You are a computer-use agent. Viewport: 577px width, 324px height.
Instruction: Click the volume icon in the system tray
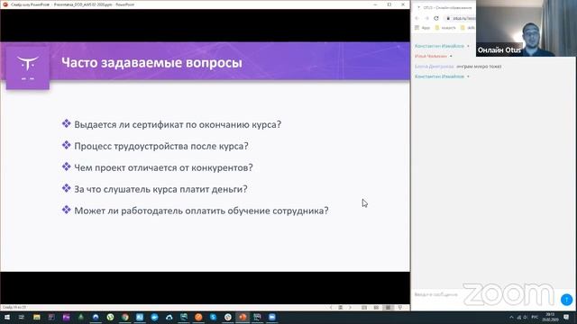525,318
